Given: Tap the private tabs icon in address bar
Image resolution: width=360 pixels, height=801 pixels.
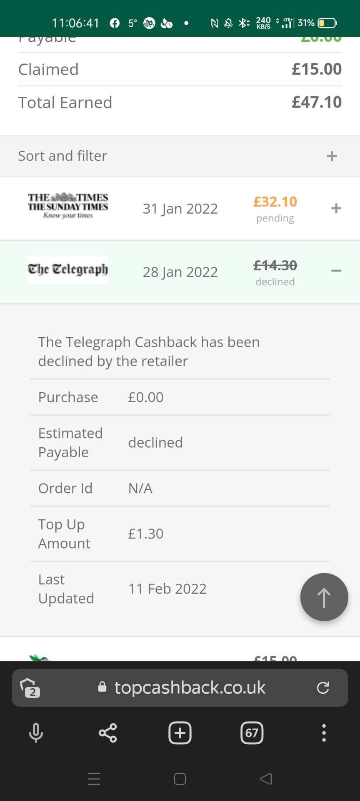Looking at the screenshot, I should (30, 688).
